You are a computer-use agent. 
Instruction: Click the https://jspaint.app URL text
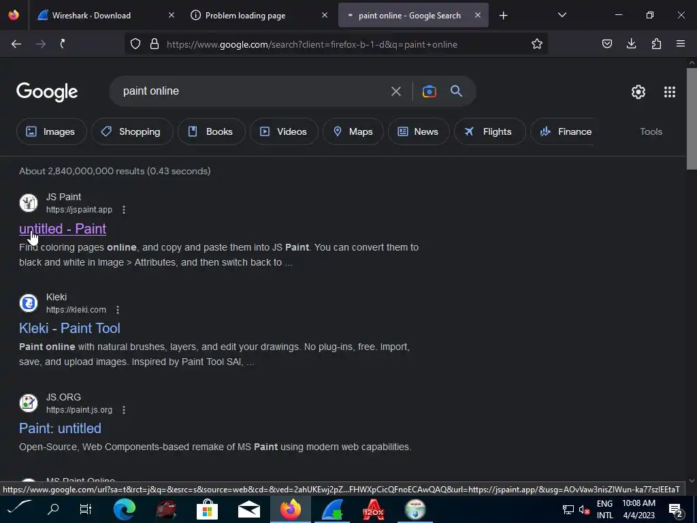click(x=79, y=210)
